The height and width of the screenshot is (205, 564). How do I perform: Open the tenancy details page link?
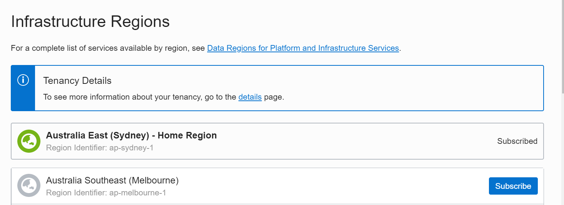tap(250, 97)
